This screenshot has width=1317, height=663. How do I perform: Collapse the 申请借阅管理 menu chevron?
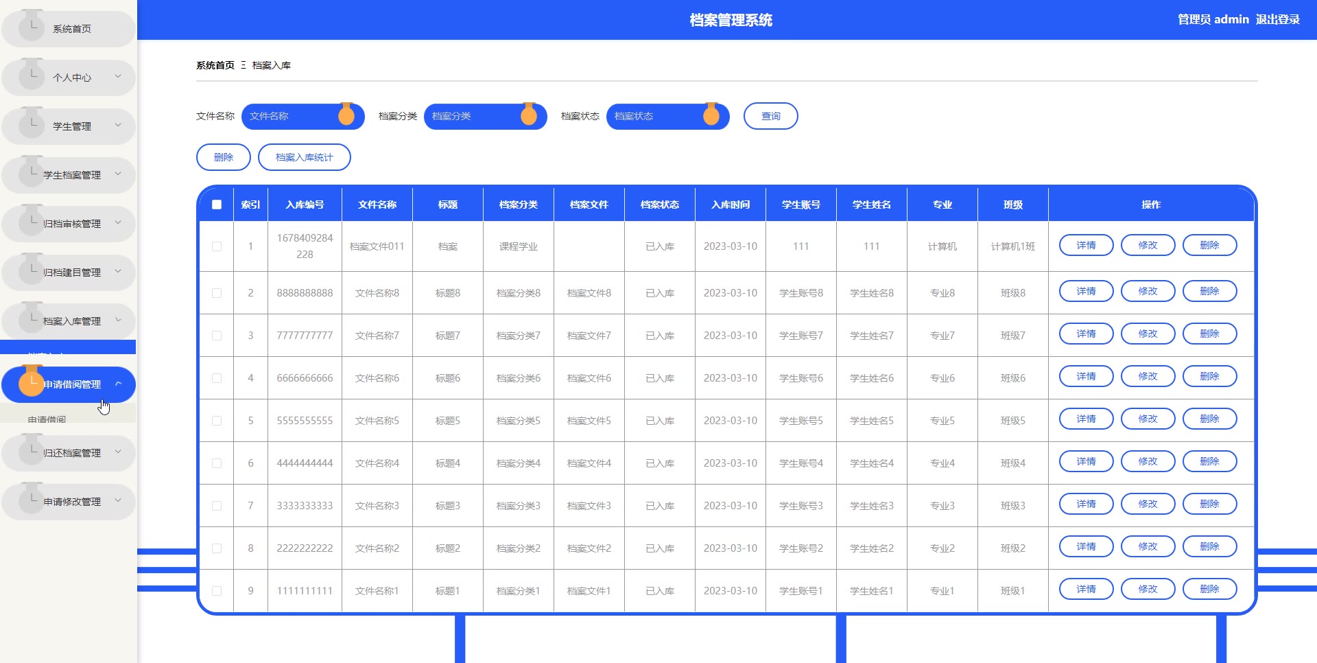(118, 384)
